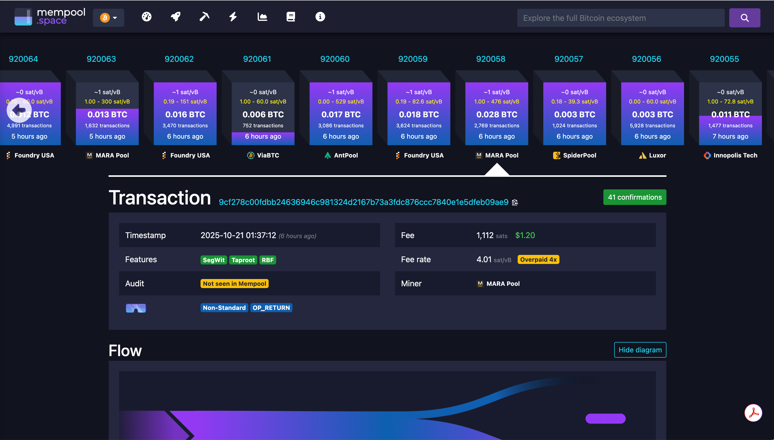Click the search magnifier button
774x440 pixels.
click(744, 18)
